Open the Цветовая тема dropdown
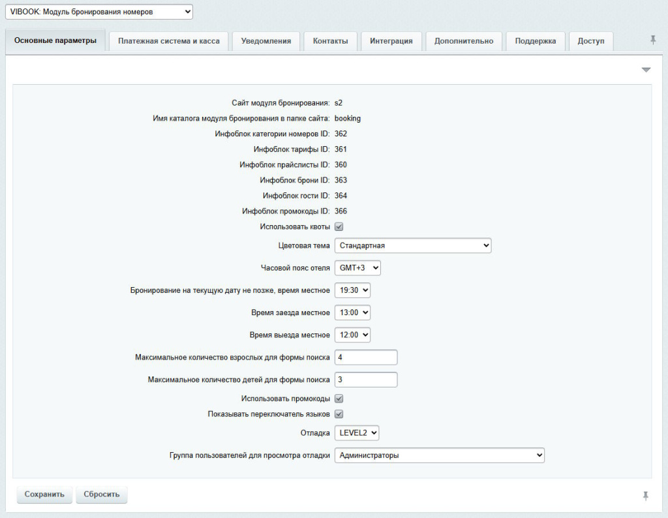 (x=412, y=245)
